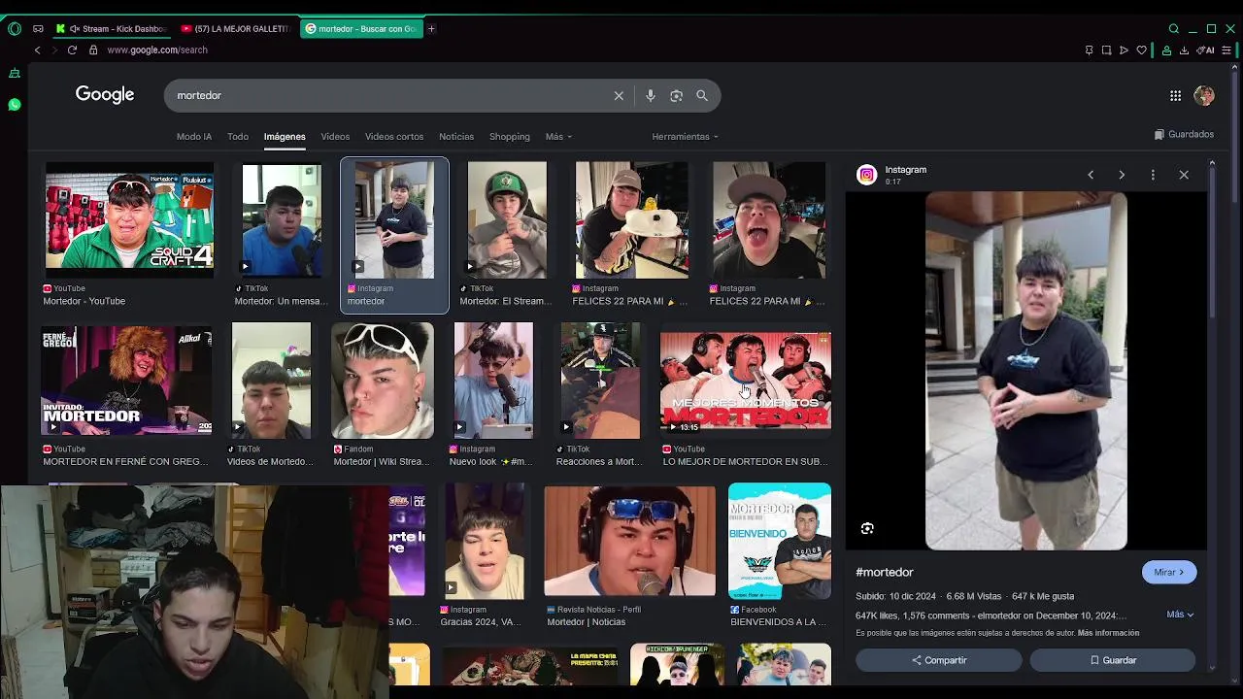Open the Squid Craft 4 YouTube thumbnail
This screenshot has height=699, width=1243.
coord(129,220)
